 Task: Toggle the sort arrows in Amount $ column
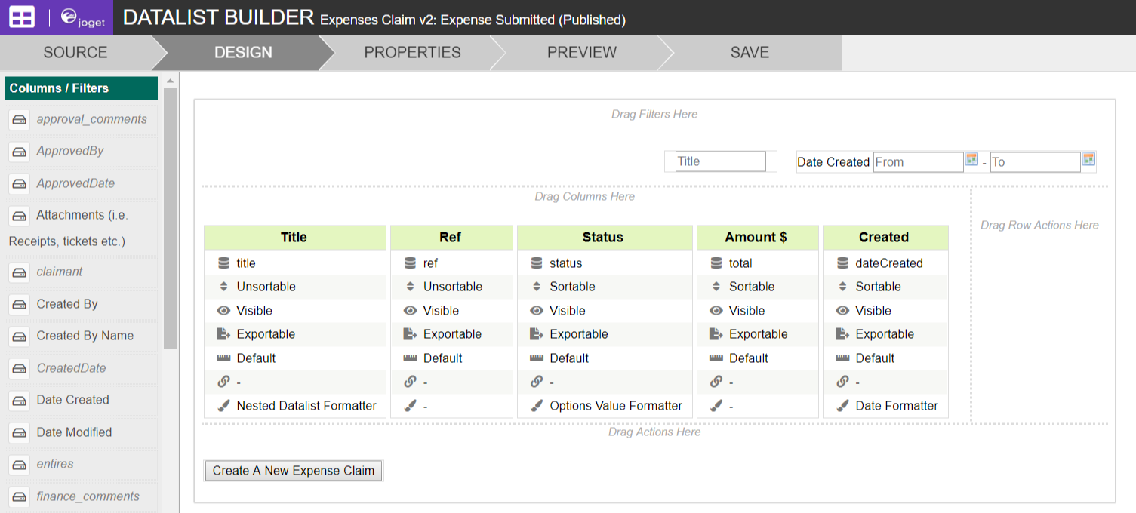click(716, 287)
